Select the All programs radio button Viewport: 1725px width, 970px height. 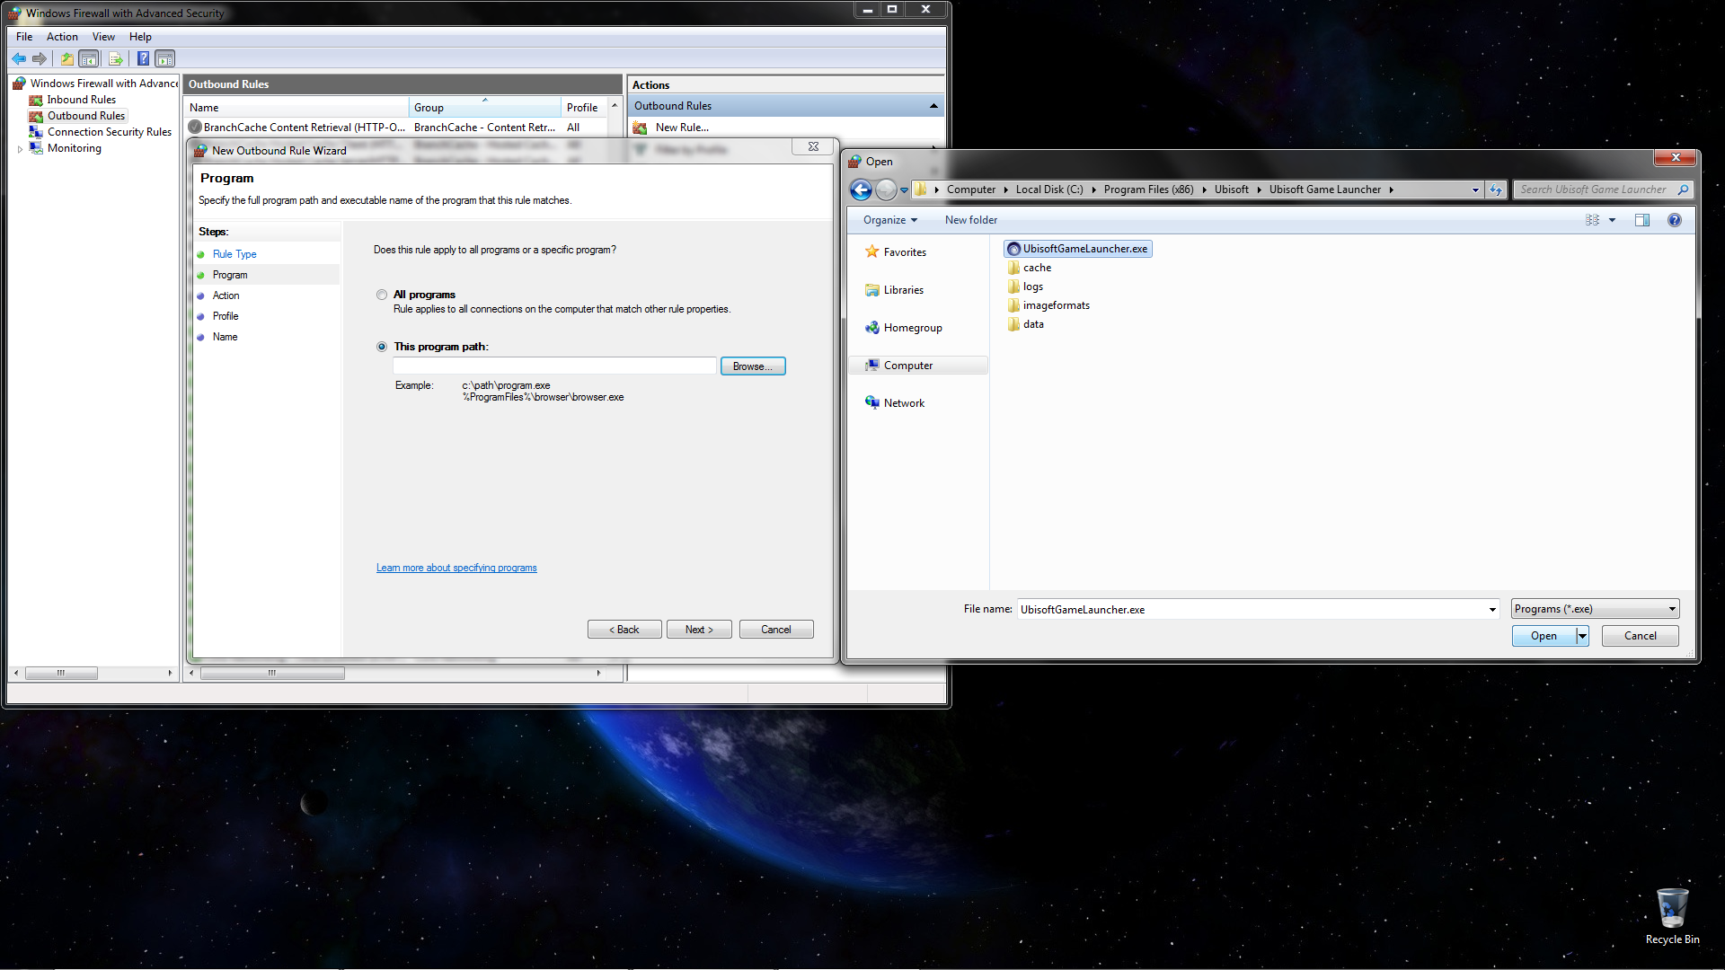pyautogui.click(x=382, y=295)
